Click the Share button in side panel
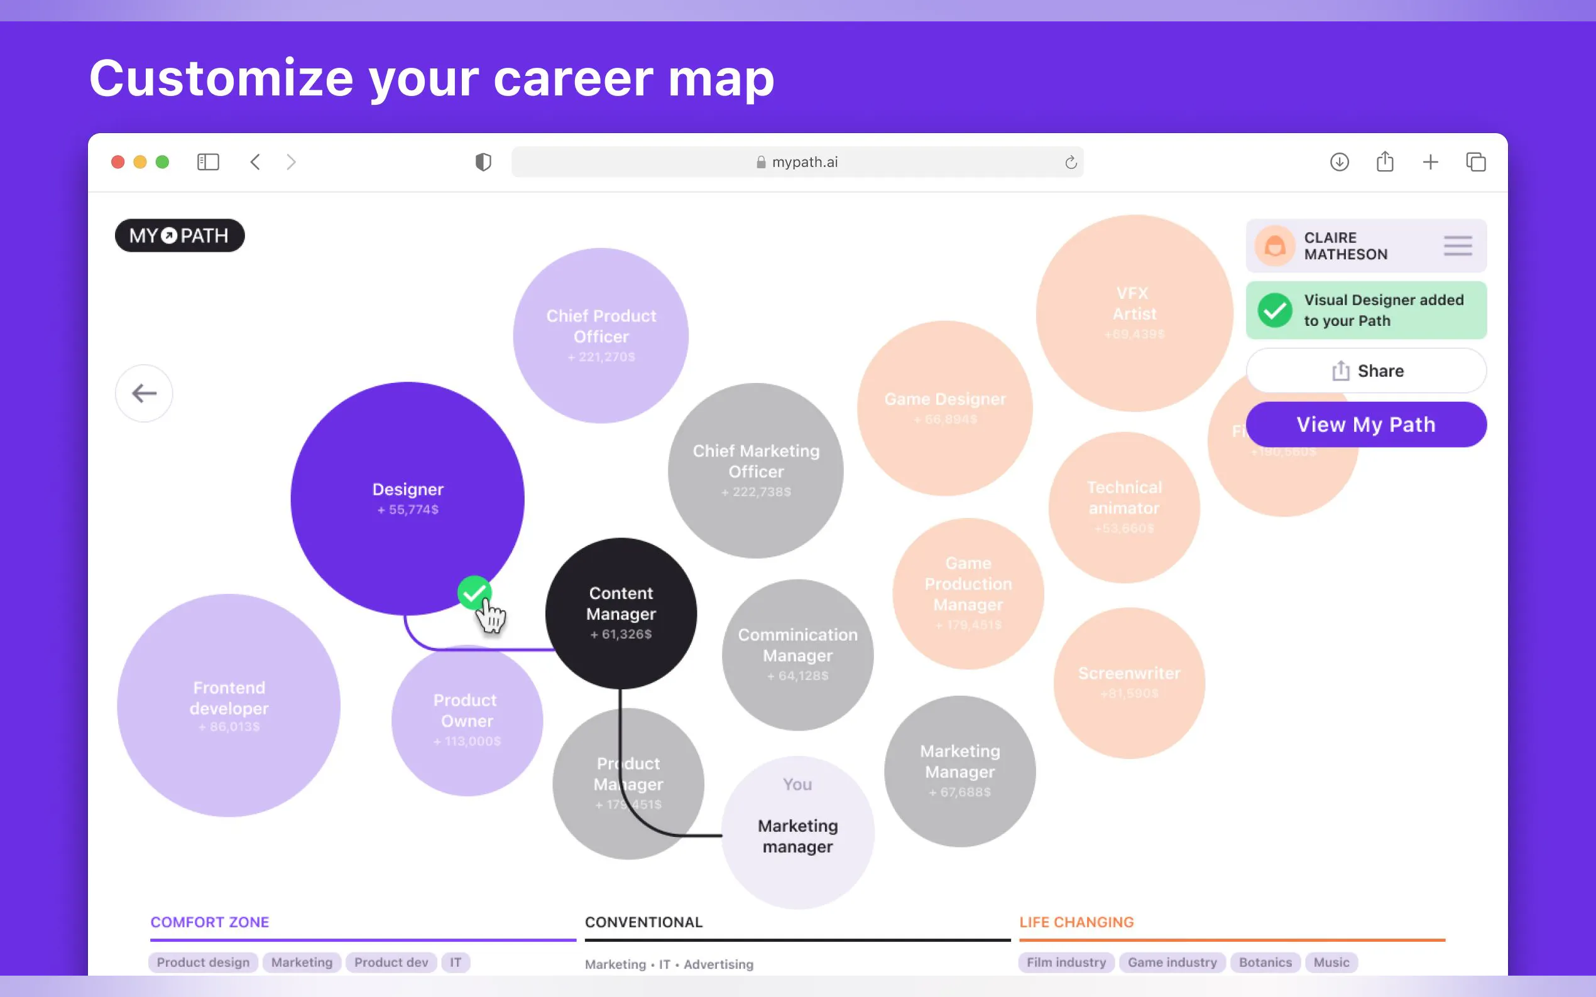This screenshot has width=1596, height=997. [x=1366, y=371]
